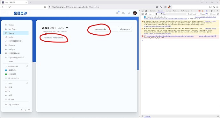The height and width of the screenshot is (118, 220).
Task: Clear the console
Action: (x=146, y=14)
